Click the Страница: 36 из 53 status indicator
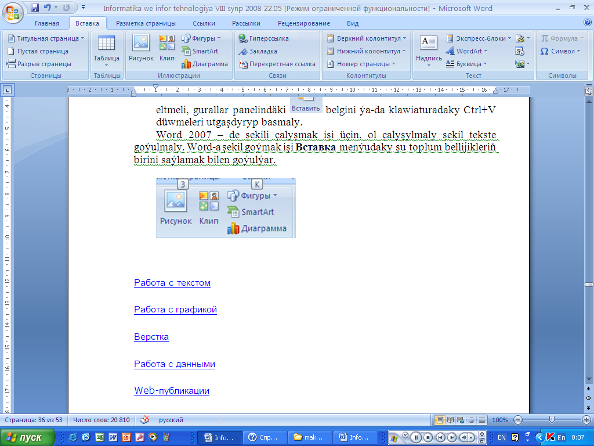The height and width of the screenshot is (446, 594). point(33,420)
